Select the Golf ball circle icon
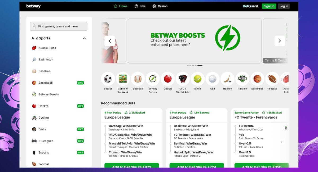The width and height of the screenshot is (318, 172). pos(213,79)
